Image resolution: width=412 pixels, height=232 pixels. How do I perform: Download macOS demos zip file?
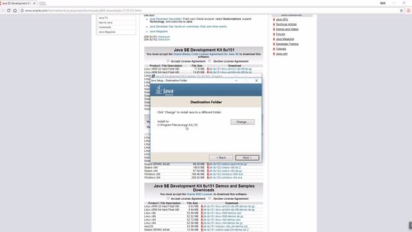225,226
